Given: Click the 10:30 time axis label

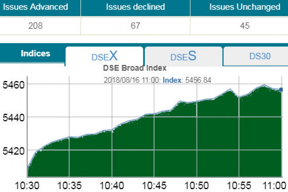Looking at the screenshot, I should 27,185.
